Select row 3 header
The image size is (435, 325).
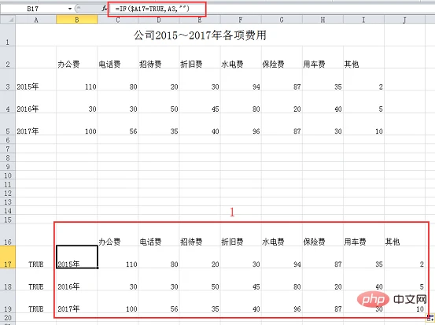click(8, 79)
